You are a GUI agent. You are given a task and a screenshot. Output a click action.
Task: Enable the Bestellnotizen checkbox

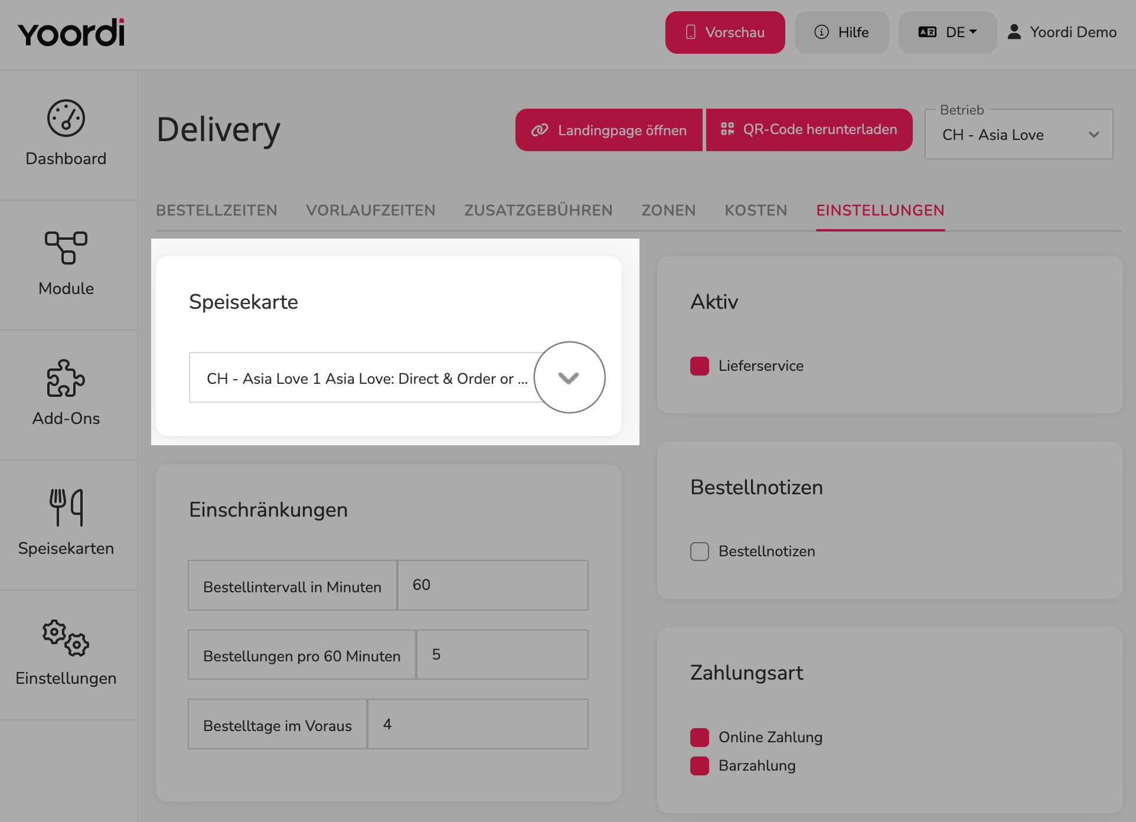point(700,552)
